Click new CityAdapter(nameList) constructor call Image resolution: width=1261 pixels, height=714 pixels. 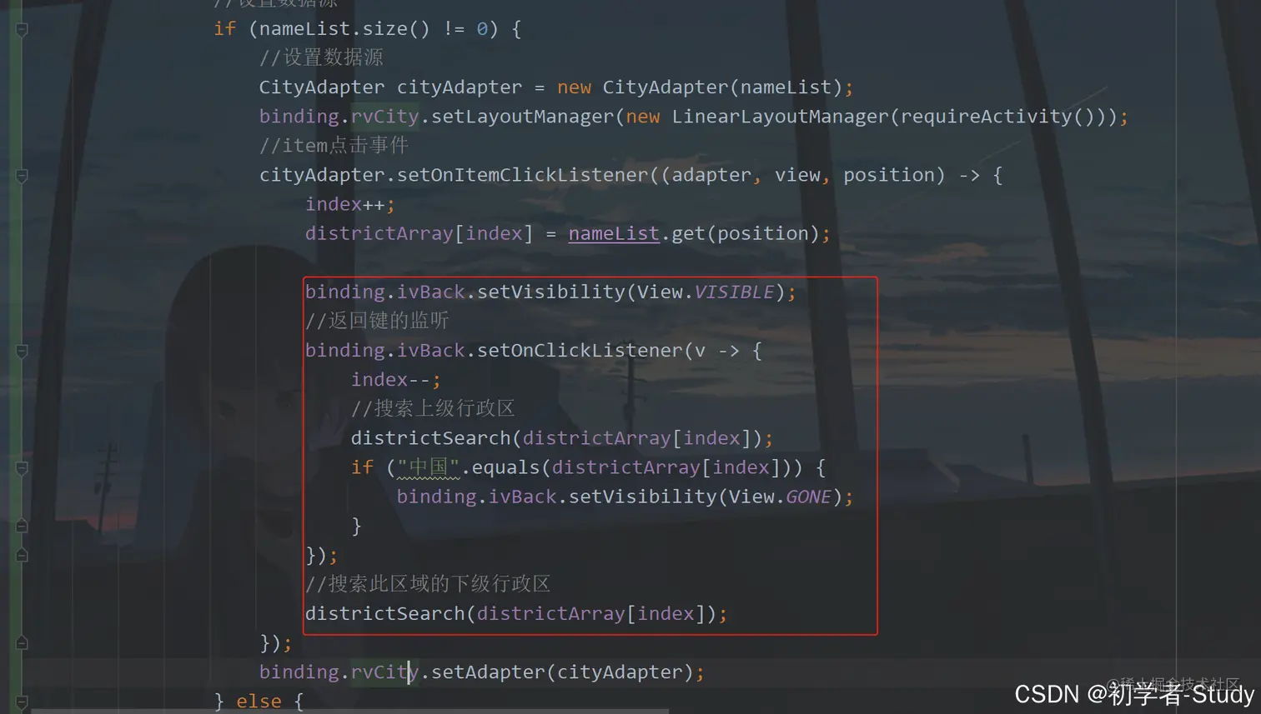tap(700, 87)
